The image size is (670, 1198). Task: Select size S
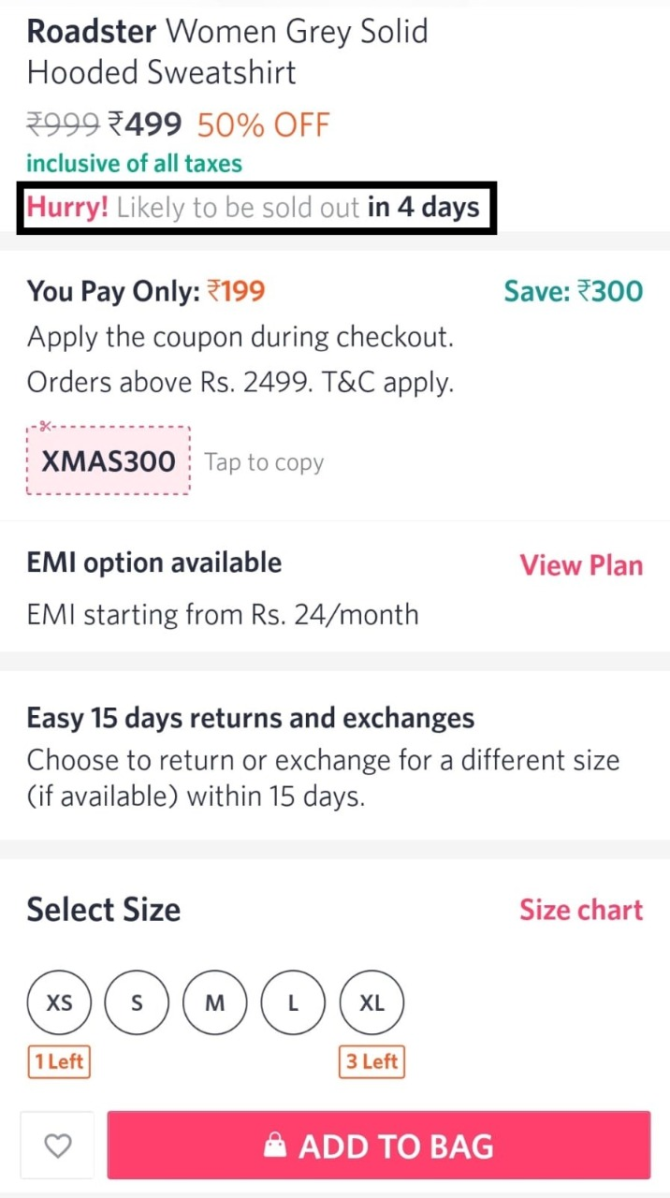(137, 1002)
